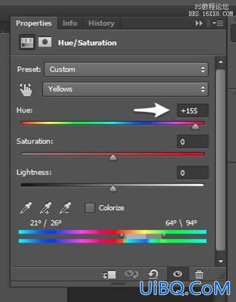
Task: Open the Yellows color range dropdown
Action: click(x=125, y=89)
